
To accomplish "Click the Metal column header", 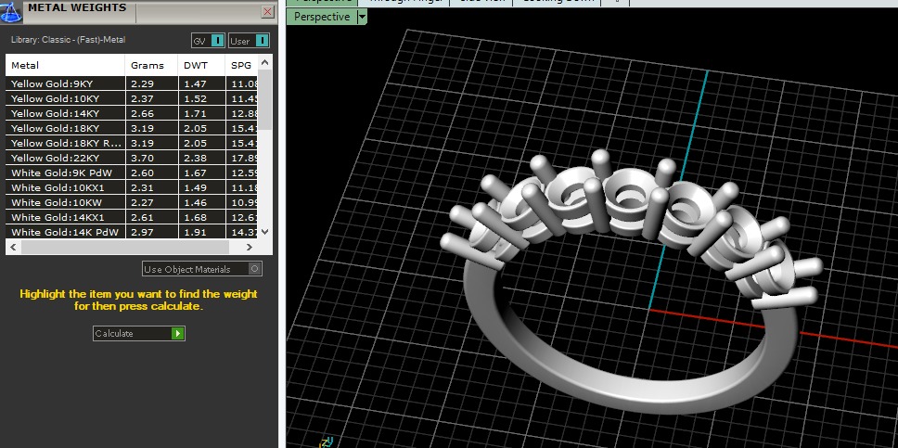I will [65, 65].
